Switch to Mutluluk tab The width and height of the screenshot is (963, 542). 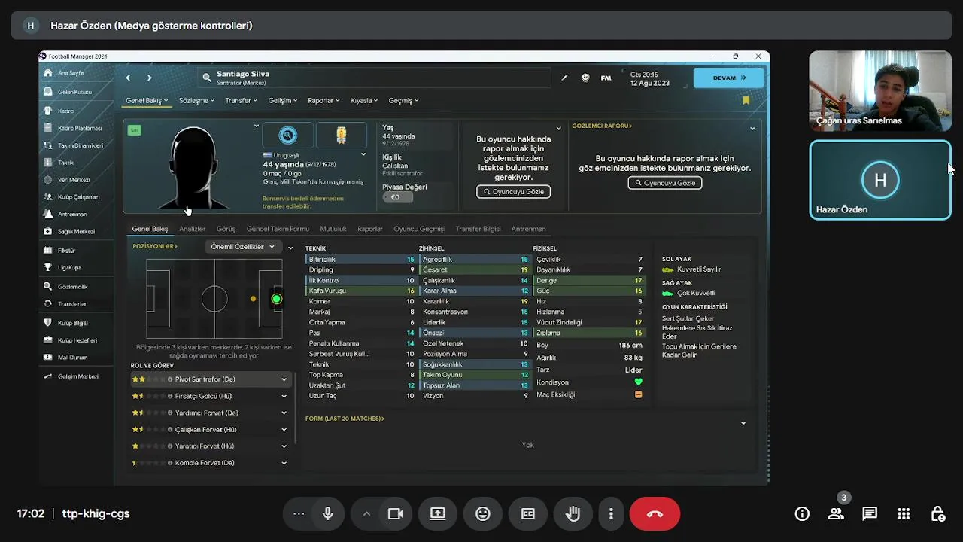tap(333, 229)
